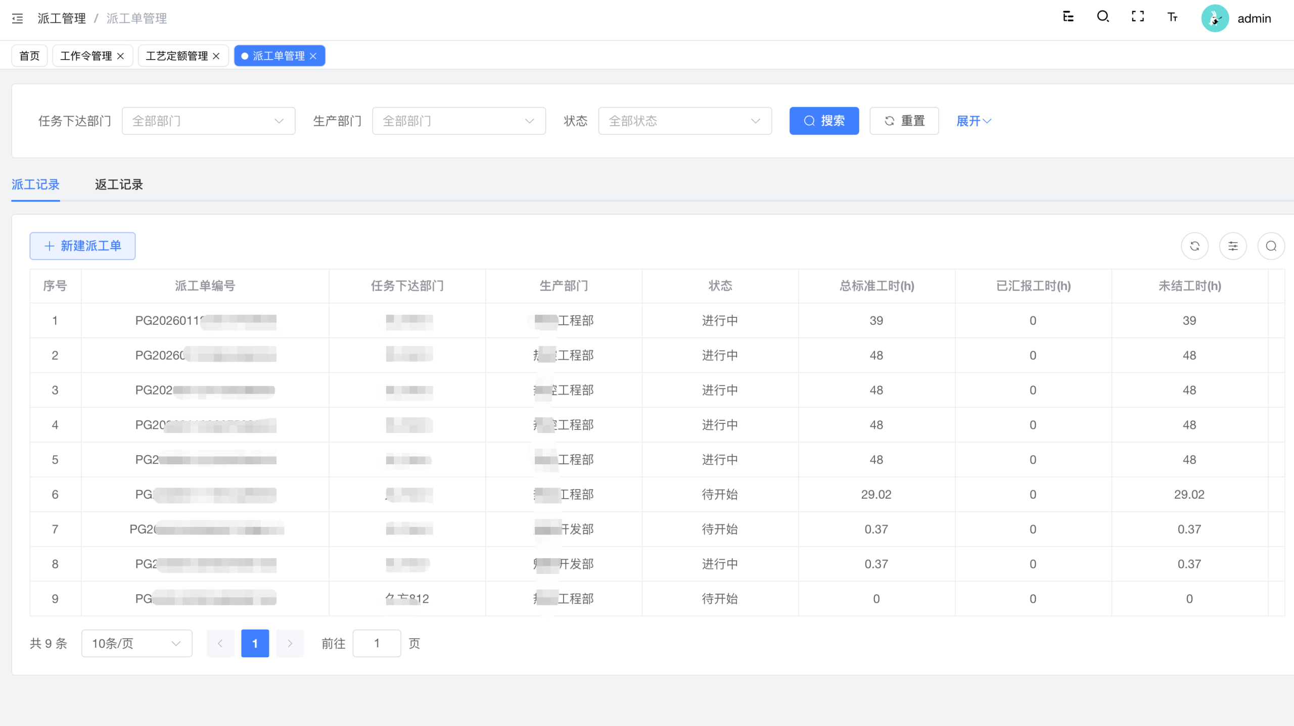Focus the go-to page number input
Viewport: 1294px width, 726px height.
[377, 643]
